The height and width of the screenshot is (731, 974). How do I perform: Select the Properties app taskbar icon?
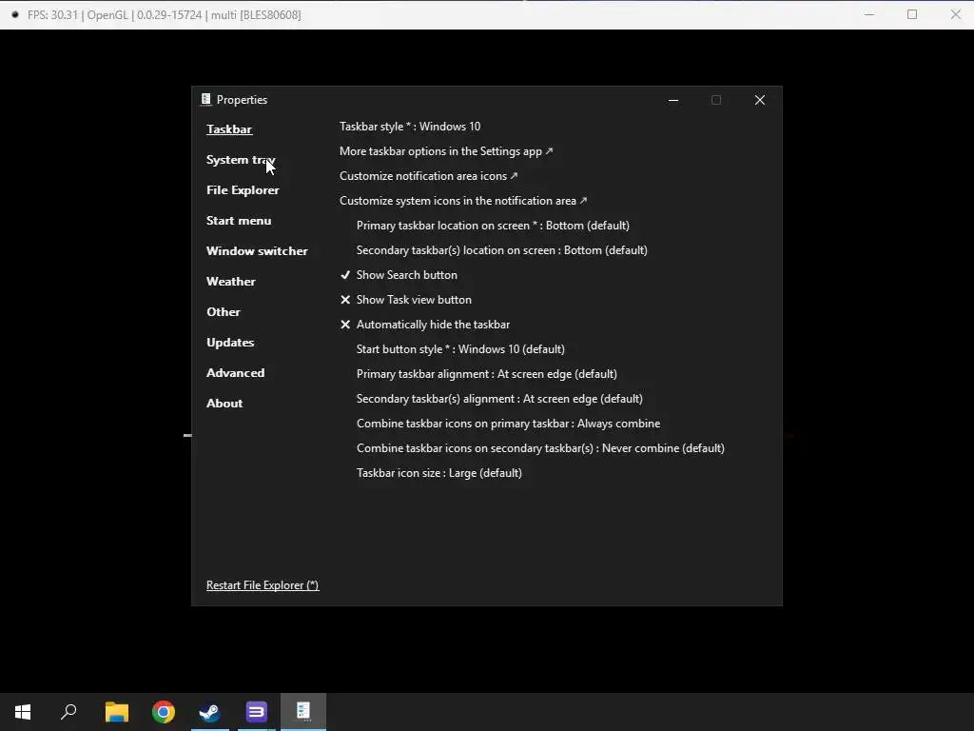click(303, 710)
